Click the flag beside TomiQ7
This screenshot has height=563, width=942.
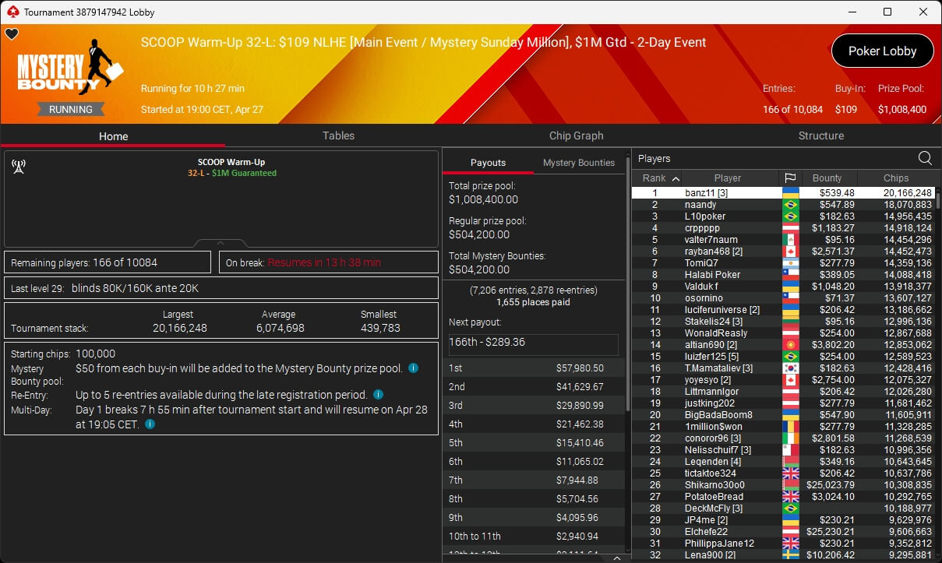point(790,263)
